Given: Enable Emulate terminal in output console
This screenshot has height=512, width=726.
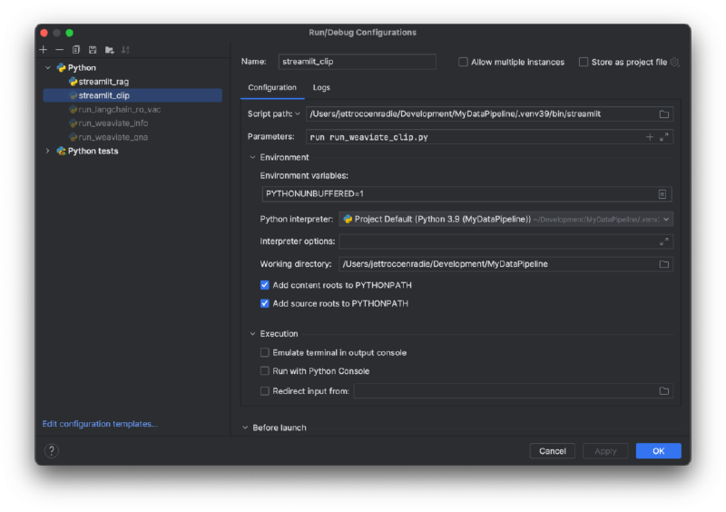Looking at the screenshot, I should coord(265,352).
